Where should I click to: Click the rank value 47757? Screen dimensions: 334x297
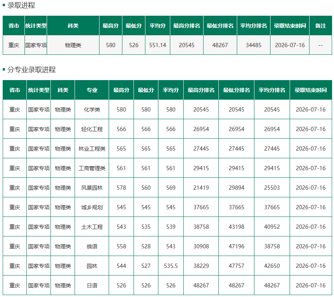pos(236,266)
